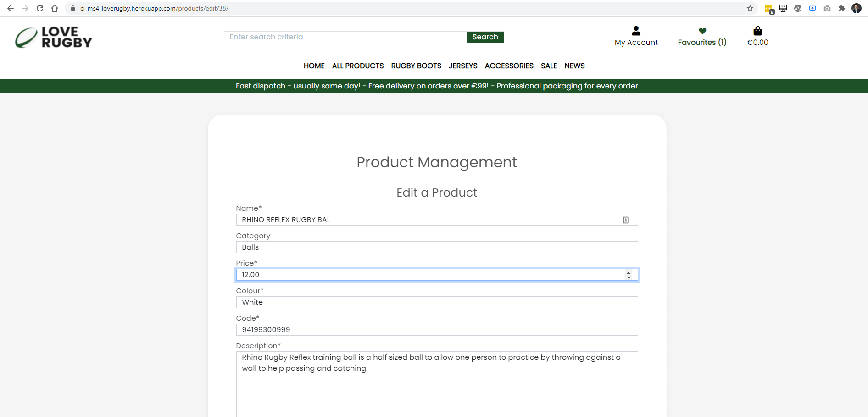Open SALE nav item
The image size is (868, 417).
point(549,66)
